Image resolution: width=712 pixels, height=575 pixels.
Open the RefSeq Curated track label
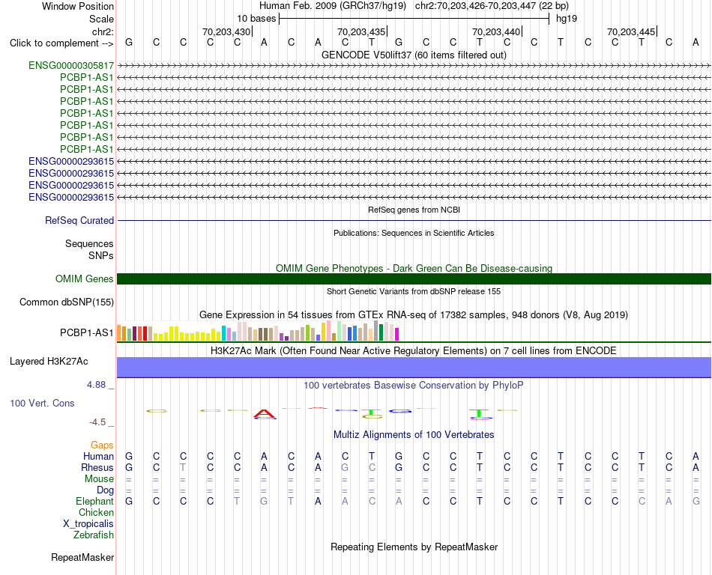[x=79, y=220]
